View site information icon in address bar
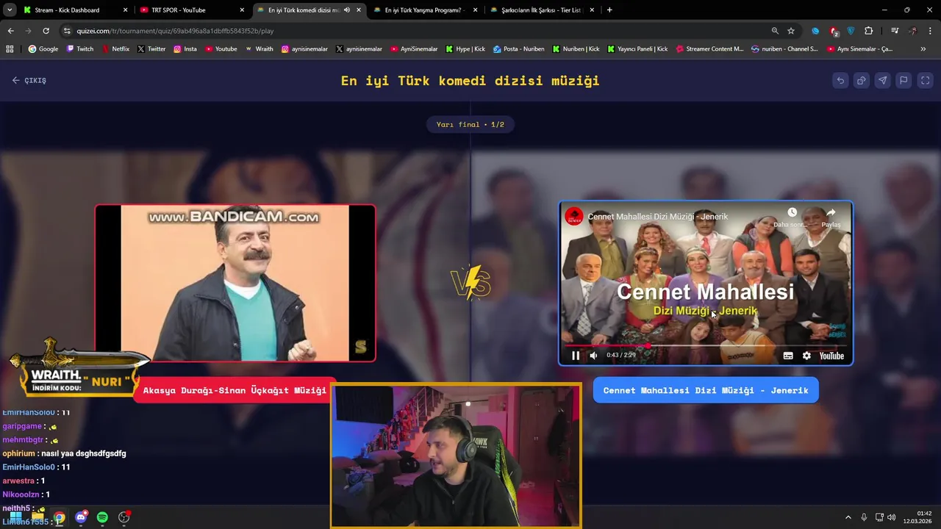This screenshot has height=529, width=941. pos(67,31)
